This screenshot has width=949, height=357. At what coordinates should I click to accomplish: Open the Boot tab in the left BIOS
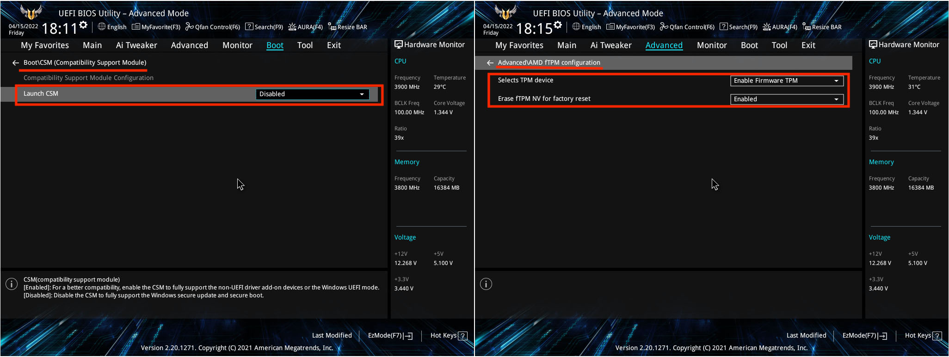click(275, 45)
